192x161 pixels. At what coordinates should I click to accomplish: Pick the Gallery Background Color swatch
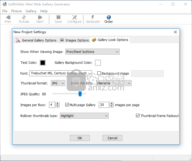[x=98, y=63]
